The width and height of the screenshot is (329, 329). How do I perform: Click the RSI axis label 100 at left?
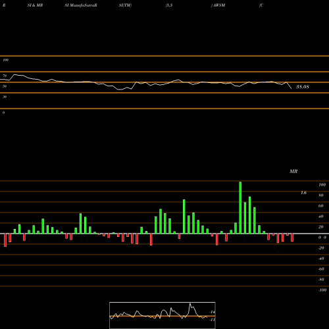[5, 60]
